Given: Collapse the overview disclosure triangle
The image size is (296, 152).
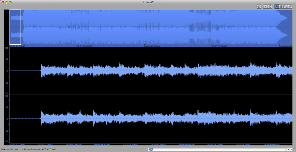Looking at the screenshot, I should pos(2,9).
